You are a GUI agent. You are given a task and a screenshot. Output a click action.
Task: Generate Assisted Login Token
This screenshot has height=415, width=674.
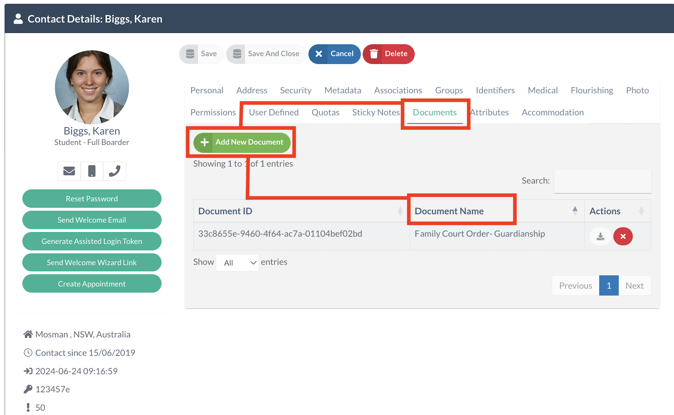92,241
